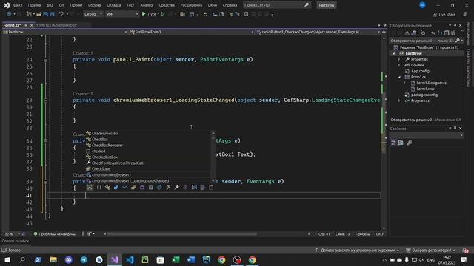
Task: Show alphabetical sort in Properties panel
Action: (401, 143)
